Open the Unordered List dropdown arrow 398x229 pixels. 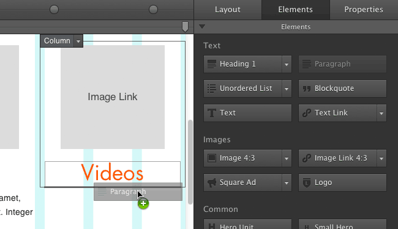coord(287,89)
